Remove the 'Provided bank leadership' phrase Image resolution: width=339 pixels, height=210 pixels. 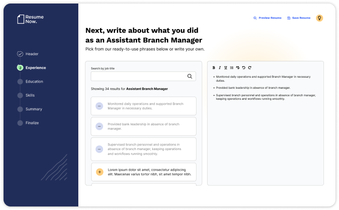pos(99,126)
